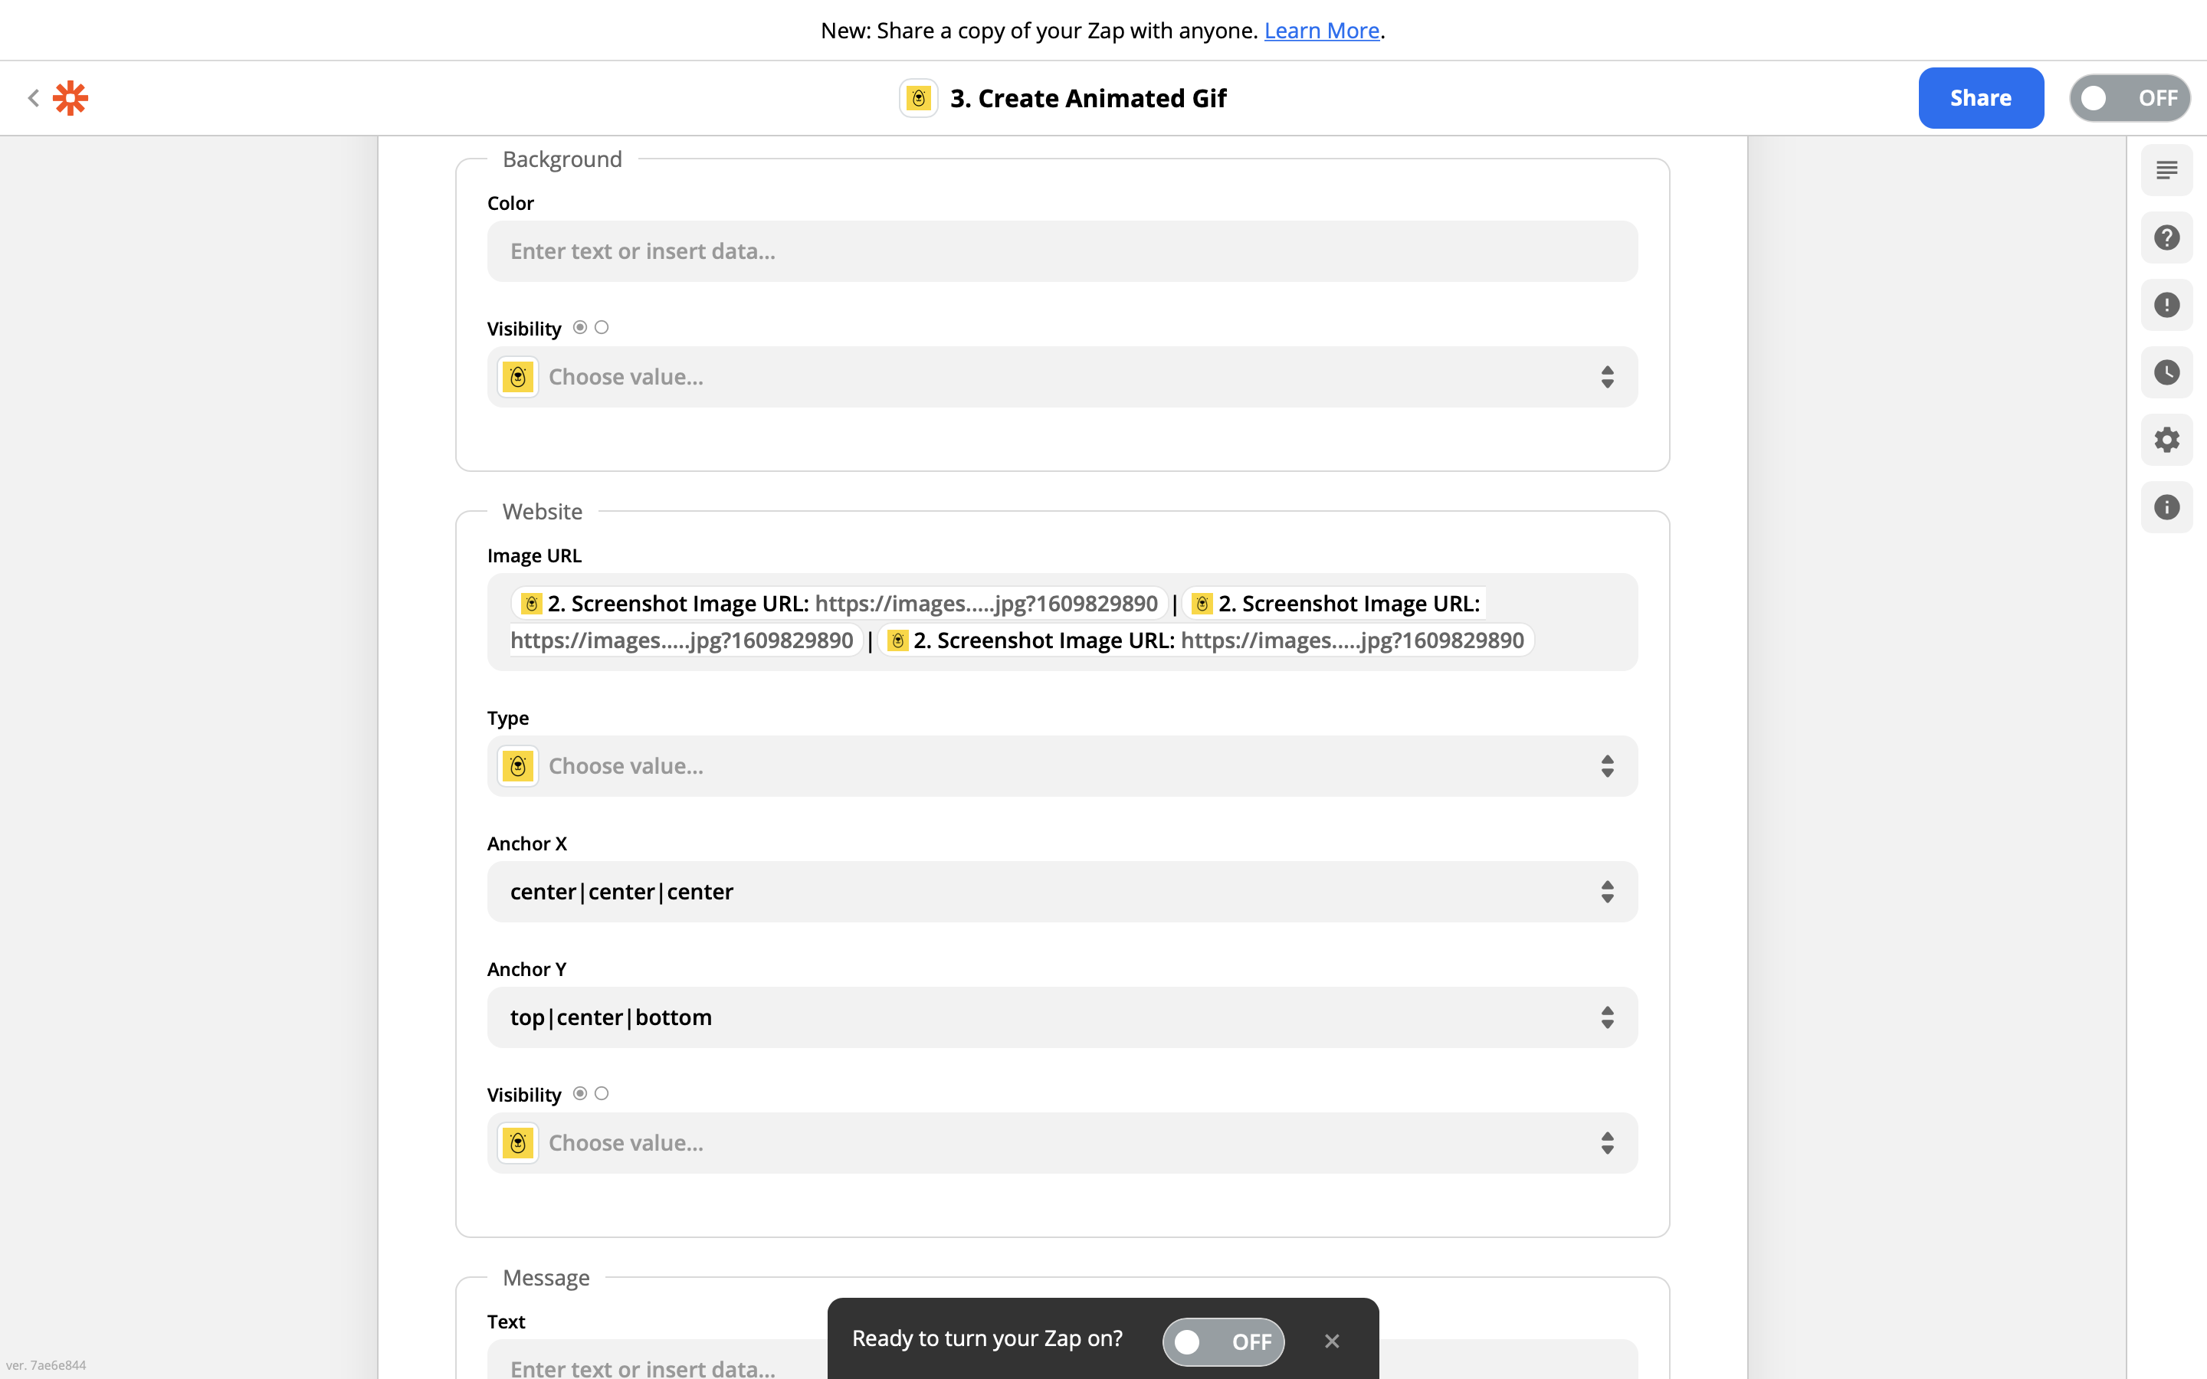This screenshot has width=2207, height=1379.
Task: Open the settings gear icon in sidebar
Action: click(2166, 440)
